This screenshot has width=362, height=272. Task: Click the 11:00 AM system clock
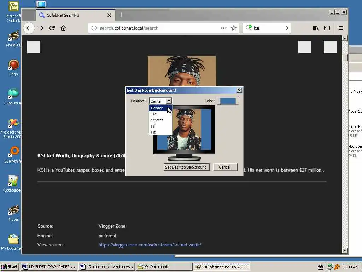tap(350, 267)
